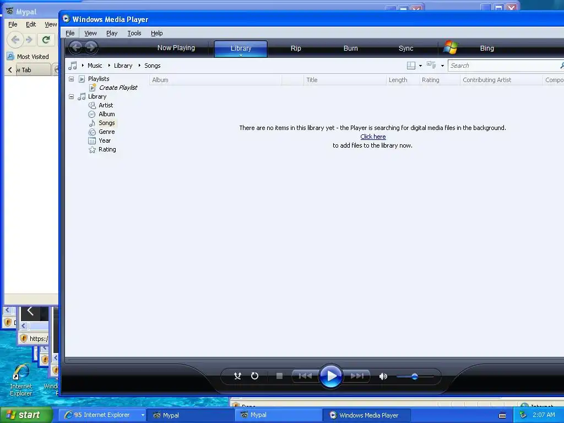
Task: Skip to the next track
Action: point(357,376)
